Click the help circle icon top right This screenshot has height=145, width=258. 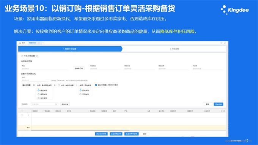(221, 43)
